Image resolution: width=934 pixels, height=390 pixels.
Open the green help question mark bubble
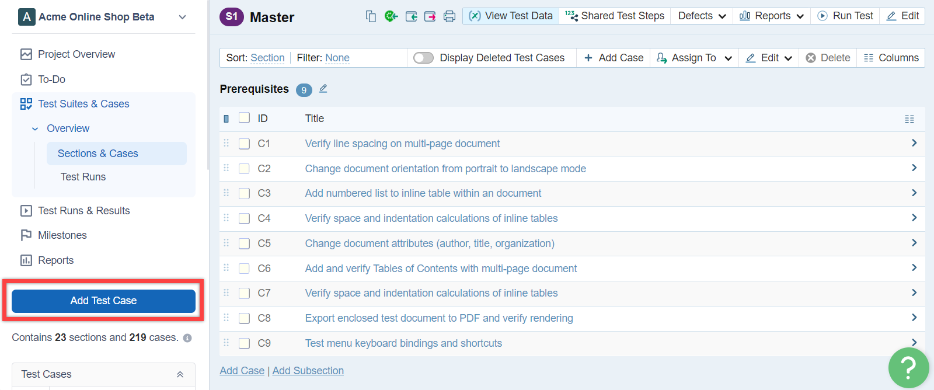click(x=908, y=368)
